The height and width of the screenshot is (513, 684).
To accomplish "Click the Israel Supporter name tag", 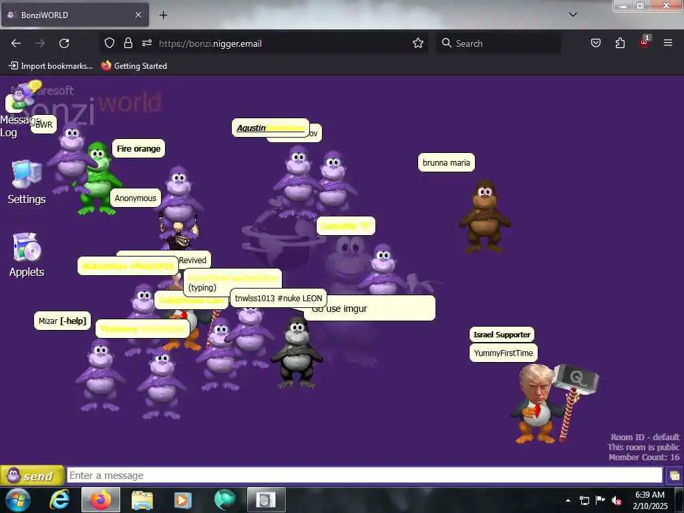I will pos(502,335).
